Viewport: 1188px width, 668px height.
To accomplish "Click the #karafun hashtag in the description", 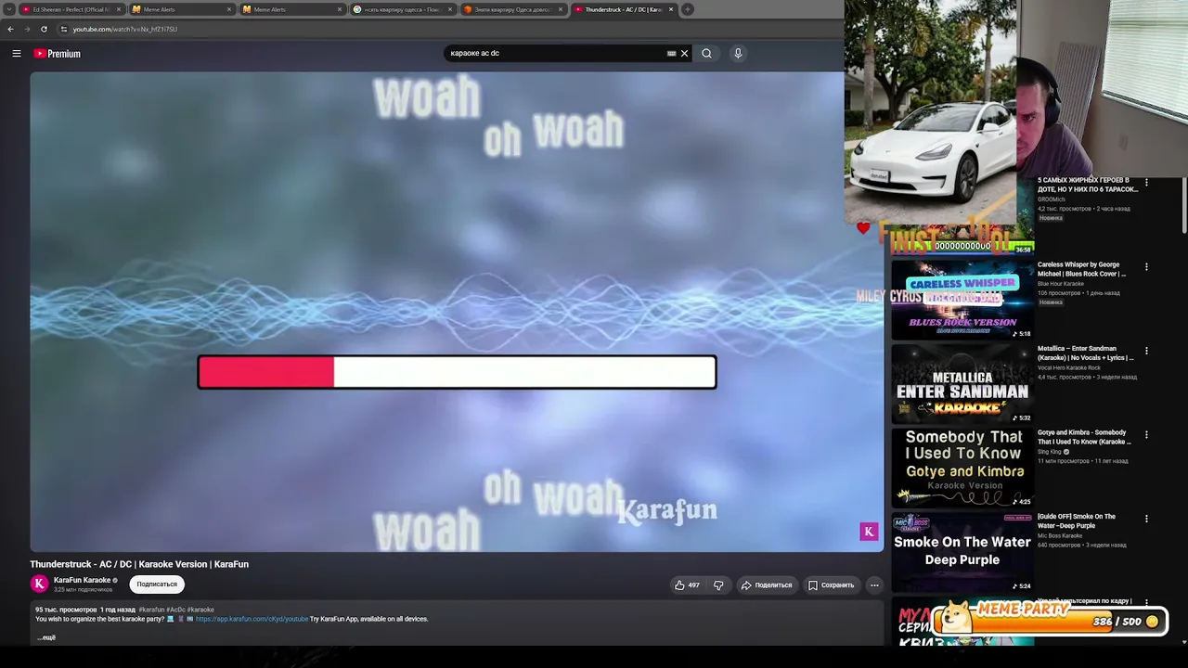I will [151, 610].
